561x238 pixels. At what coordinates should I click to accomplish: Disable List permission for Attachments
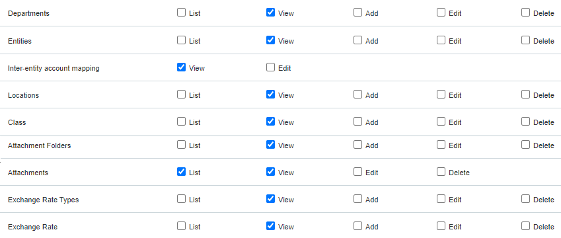click(x=182, y=172)
